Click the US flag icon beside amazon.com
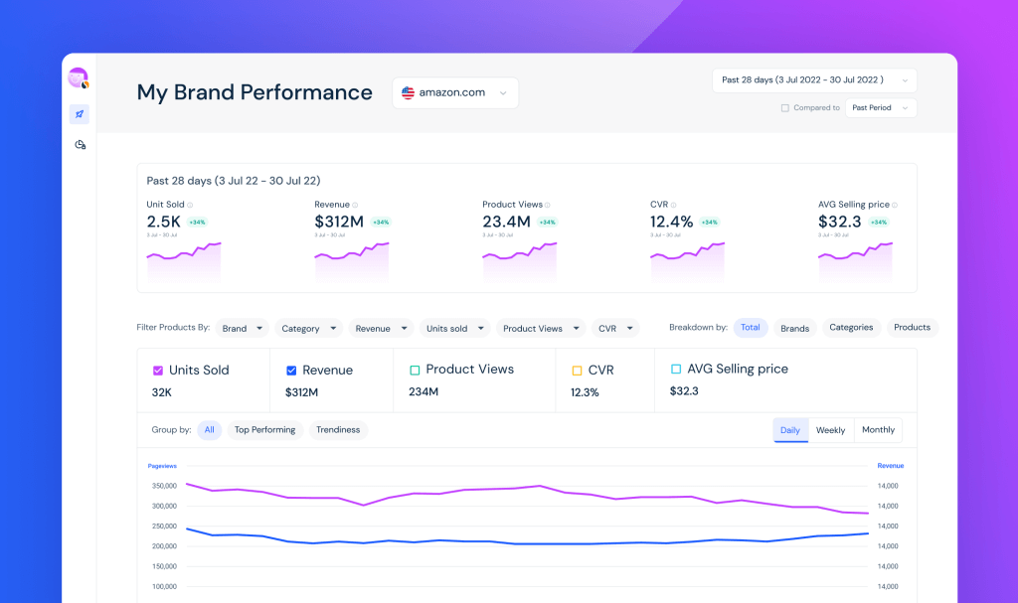 click(407, 92)
